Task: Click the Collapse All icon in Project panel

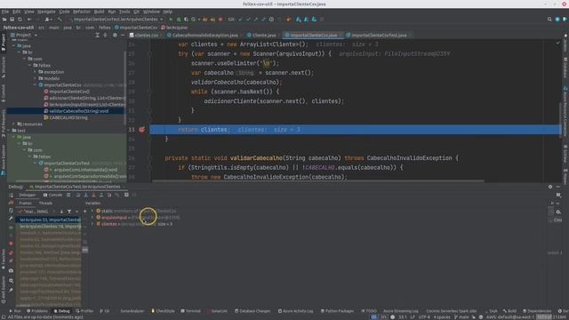Action: point(105,36)
